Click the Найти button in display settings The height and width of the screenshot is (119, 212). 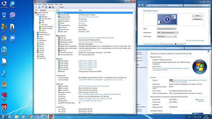point(197,16)
